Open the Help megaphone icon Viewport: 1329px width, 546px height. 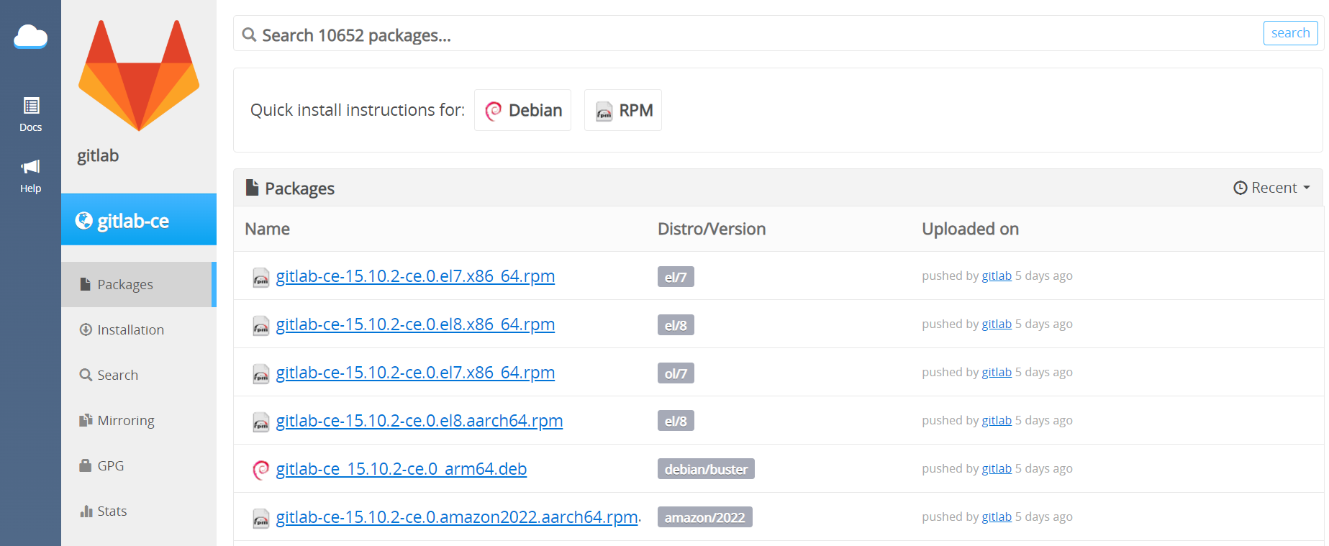(31, 176)
